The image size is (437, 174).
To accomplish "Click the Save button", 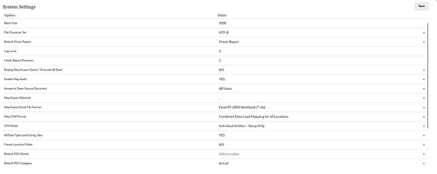I will [x=421, y=6].
